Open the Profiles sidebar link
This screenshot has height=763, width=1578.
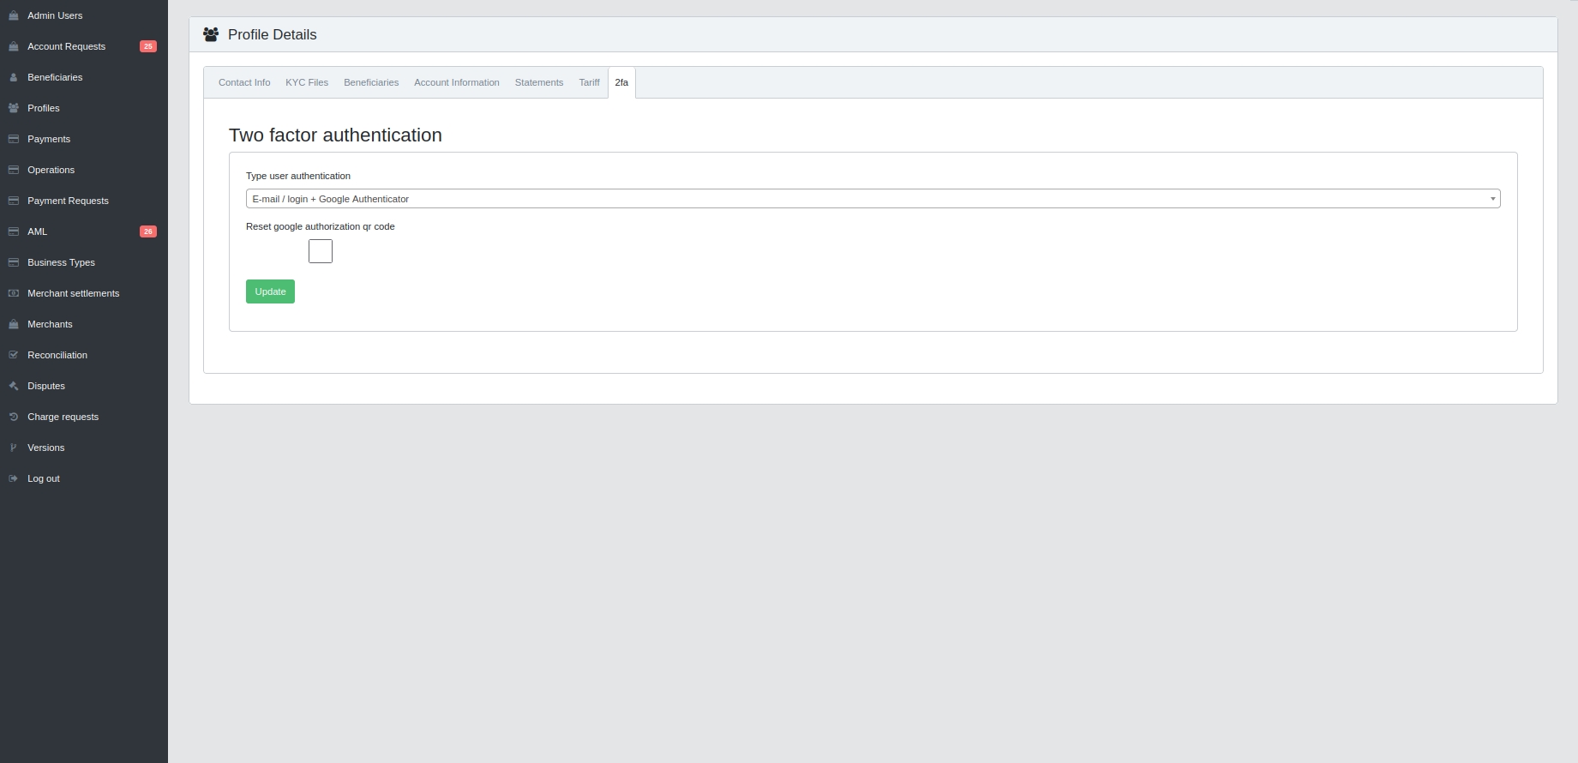point(44,108)
